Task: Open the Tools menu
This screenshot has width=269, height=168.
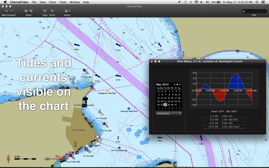Action: pyautogui.click(x=63, y=2)
